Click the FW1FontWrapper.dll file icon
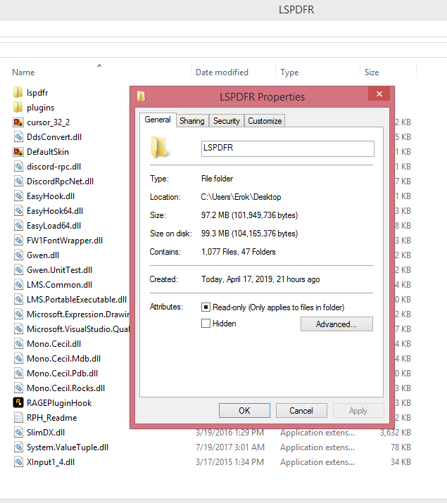 point(18,241)
